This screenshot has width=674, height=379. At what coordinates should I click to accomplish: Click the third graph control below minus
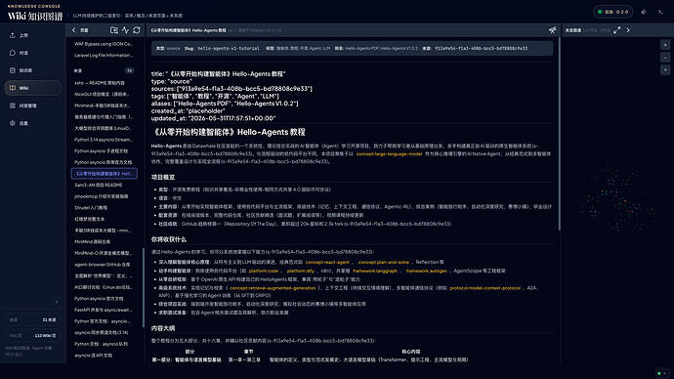pos(665,69)
